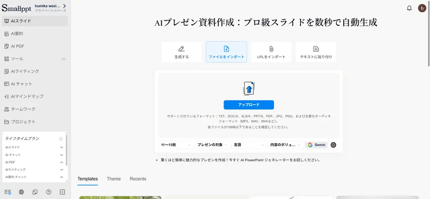Click the プライベートスペース label
Viewport: 430px width, 199px height.
[50, 11]
